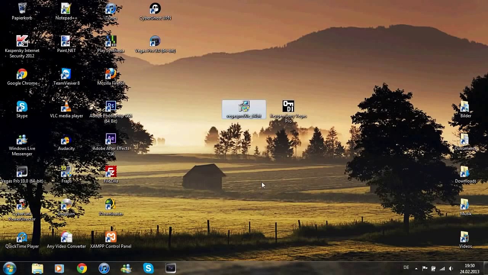Select the Videos folder shortcut
Image resolution: width=488 pixels, height=275 pixels.
[x=466, y=240]
